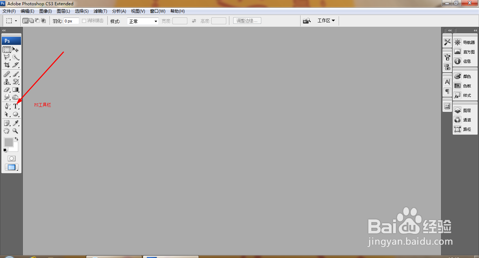Pick the Quick Selection tool

pyautogui.click(x=15, y=57)
